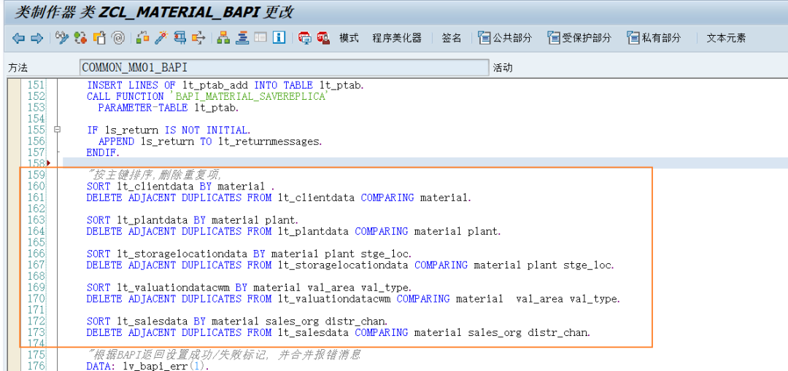Click line number 173 in the gutter

point(36,332)
